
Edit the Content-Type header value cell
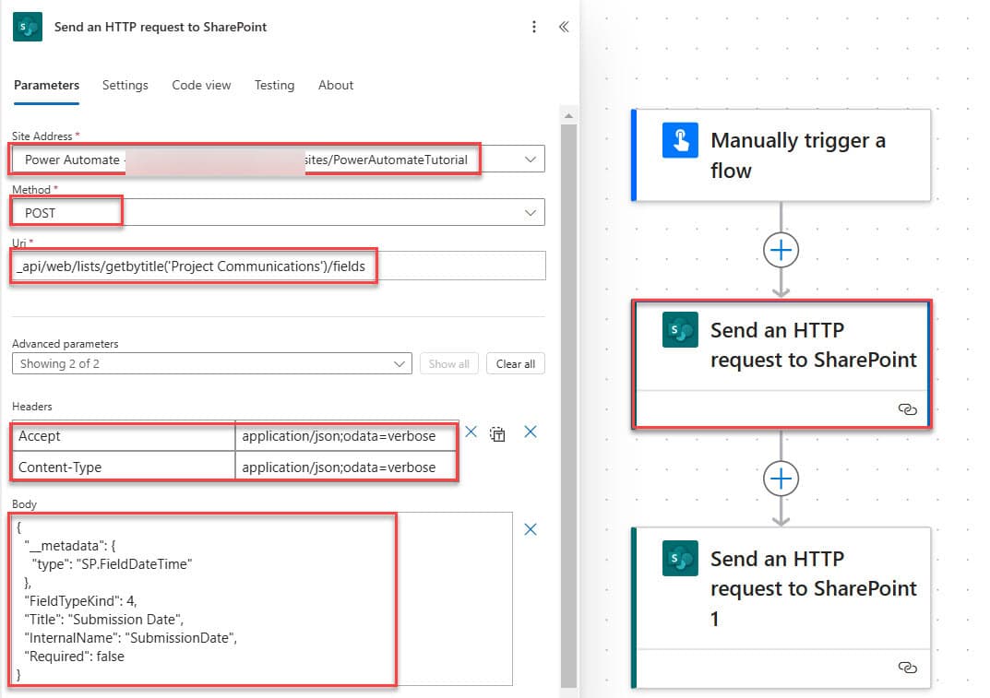[346, 467]
